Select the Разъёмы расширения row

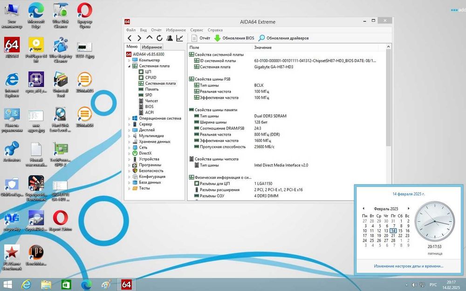pos(287,190)
